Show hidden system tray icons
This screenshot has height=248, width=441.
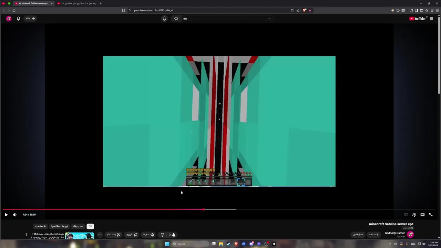click(x=390, y=244)
